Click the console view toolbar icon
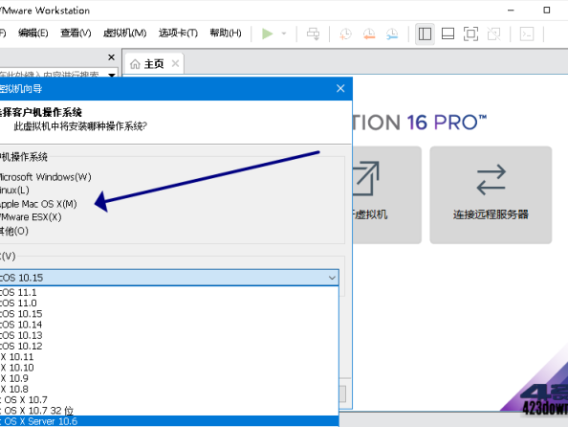This screenshot has width=568, height=427. (x=527, y=34)
